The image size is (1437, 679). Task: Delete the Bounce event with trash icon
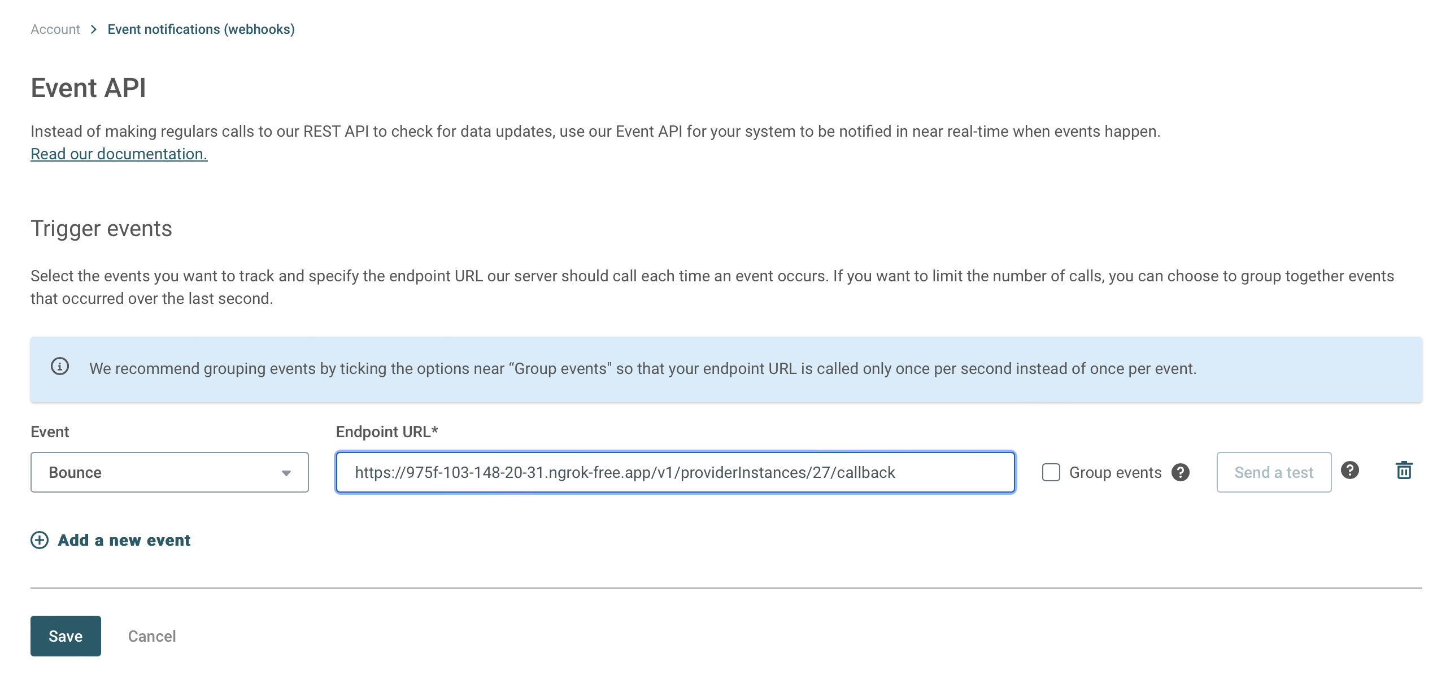tap(1404, 471)
